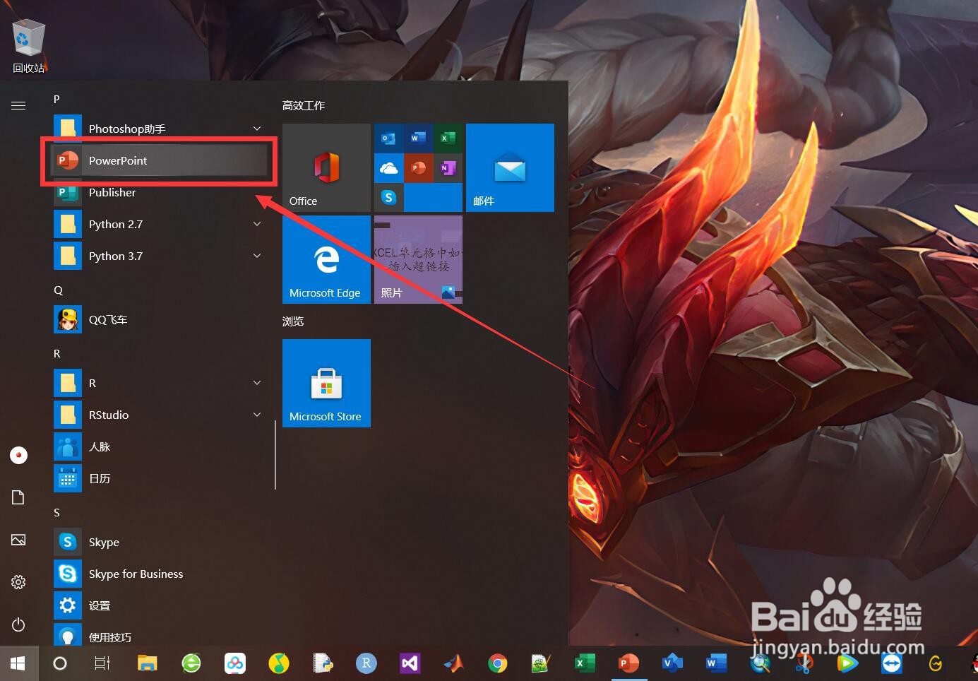Image resolution: width=978 pixels, height=681 pixels.
Task: Jump to letter P section header
Action: click(57, 99)
